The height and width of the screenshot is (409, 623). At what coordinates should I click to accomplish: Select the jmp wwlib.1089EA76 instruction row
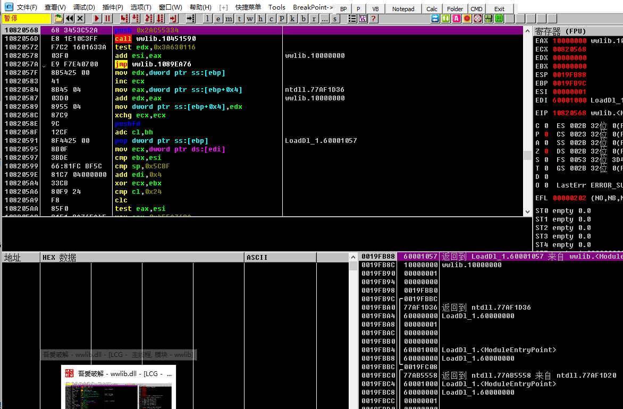point(262,64)
